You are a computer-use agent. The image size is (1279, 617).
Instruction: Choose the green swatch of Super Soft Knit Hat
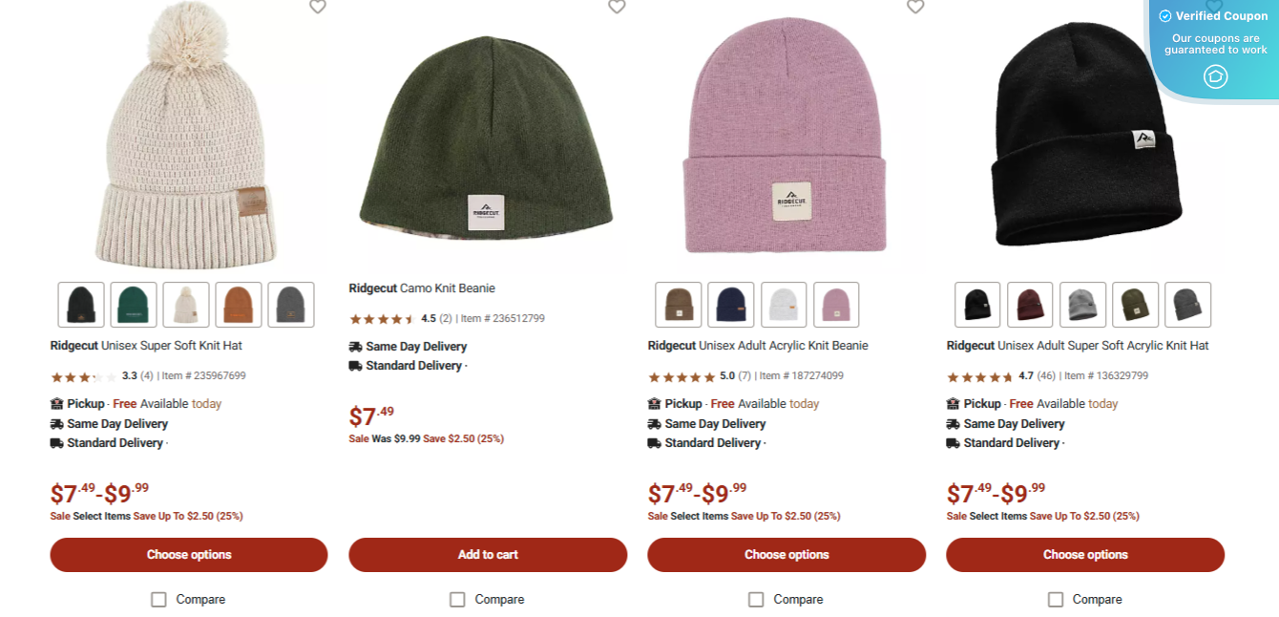click(x=134, y=305)
